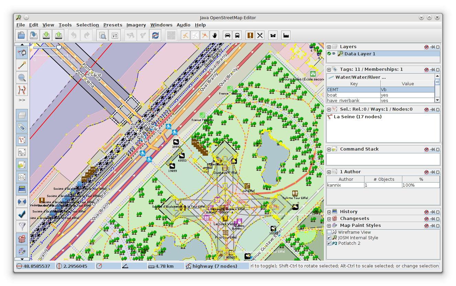Click the map zoom slider handle
The height and width of the screenshot is (286, 456).
click(59, 47)
